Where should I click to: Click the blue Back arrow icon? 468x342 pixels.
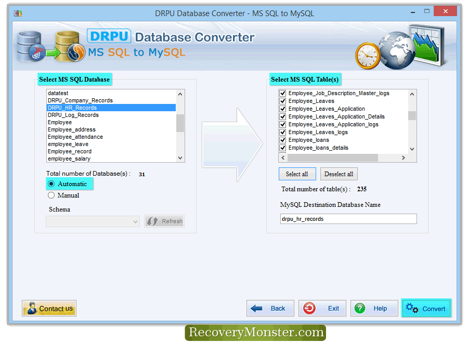(x=256, y=309)
